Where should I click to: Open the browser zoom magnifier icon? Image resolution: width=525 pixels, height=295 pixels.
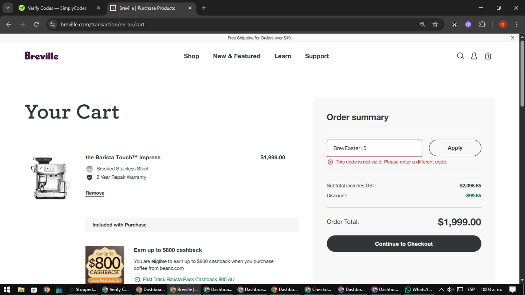coord(423,24)
